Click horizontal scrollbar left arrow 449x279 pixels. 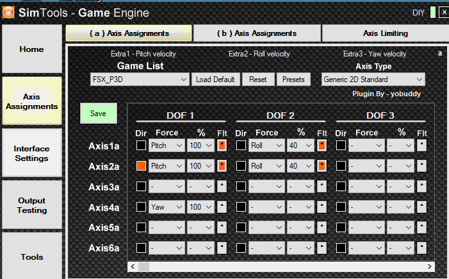(133, 267)
